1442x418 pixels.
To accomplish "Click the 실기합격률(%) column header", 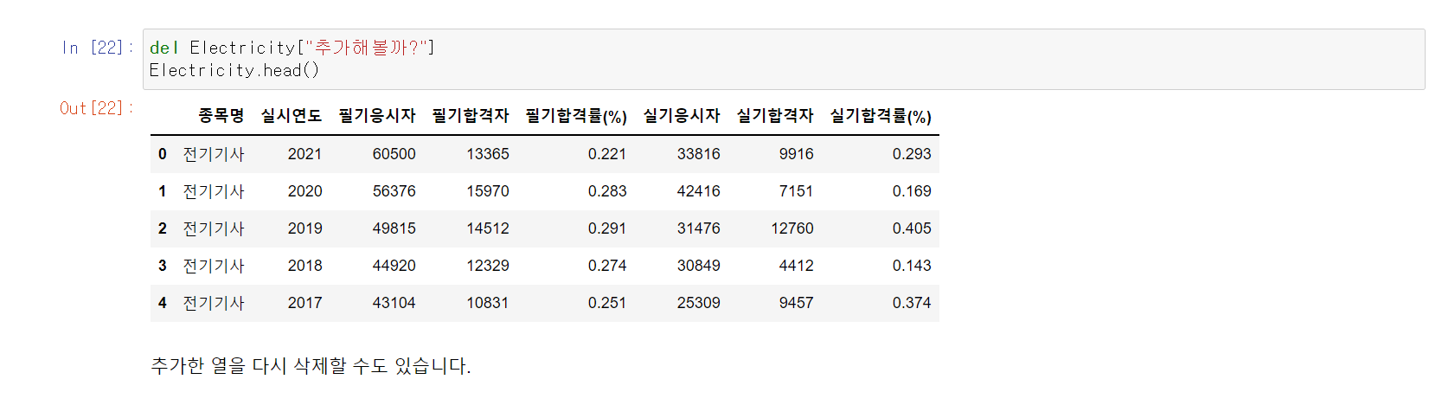I will tap(881, 116).
